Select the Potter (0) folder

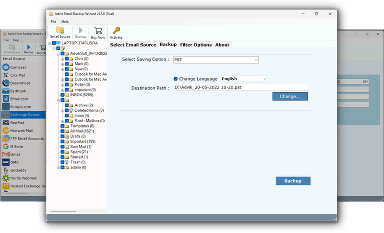[82, 84]
